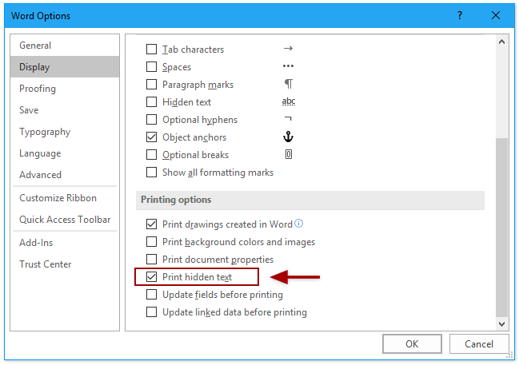Switch to the Proofing category
The height and width of the screenshot is (365, 519).
click(38, 89)
